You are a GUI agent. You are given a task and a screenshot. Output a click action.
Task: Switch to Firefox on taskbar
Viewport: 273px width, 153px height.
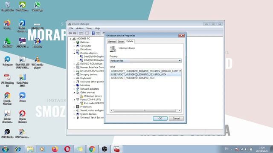pyautogui.click(x=55, y=149)
